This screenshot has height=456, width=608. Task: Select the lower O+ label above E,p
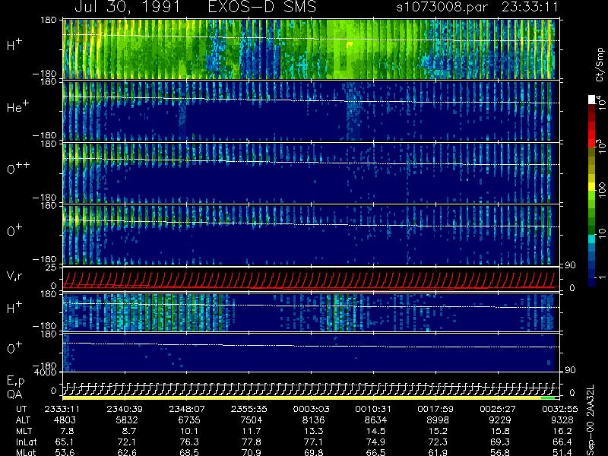(x=14, y=348)
